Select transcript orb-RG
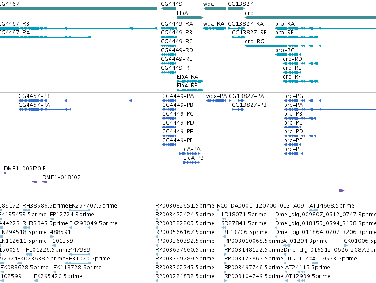 tap(310, 46)
